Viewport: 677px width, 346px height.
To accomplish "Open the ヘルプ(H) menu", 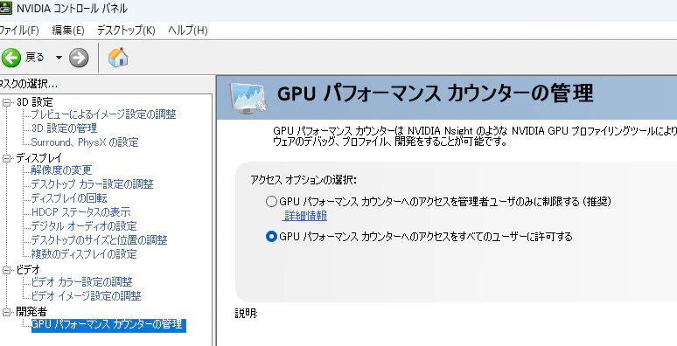I will click(x=188, y=31).
